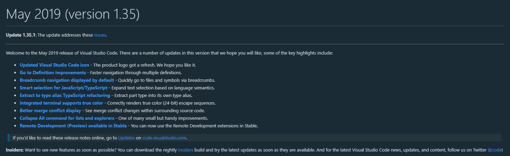Click the bold Insiders: label
Viewport: 510px width, 156px height.
15,150
